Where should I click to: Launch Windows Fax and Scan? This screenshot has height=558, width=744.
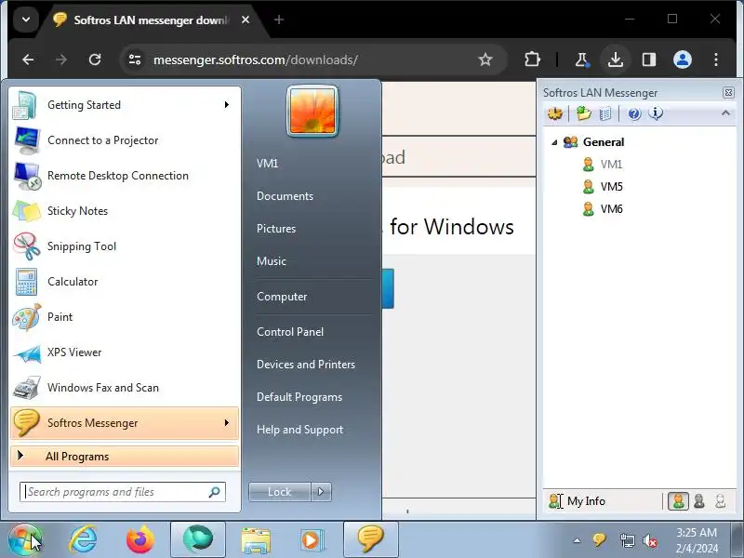point(125,388)
